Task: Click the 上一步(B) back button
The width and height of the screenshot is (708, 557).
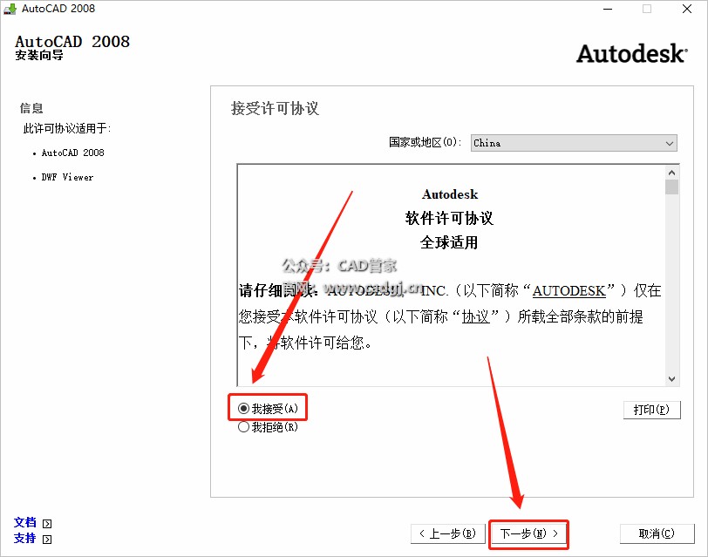Action: [x=448, y=533]
